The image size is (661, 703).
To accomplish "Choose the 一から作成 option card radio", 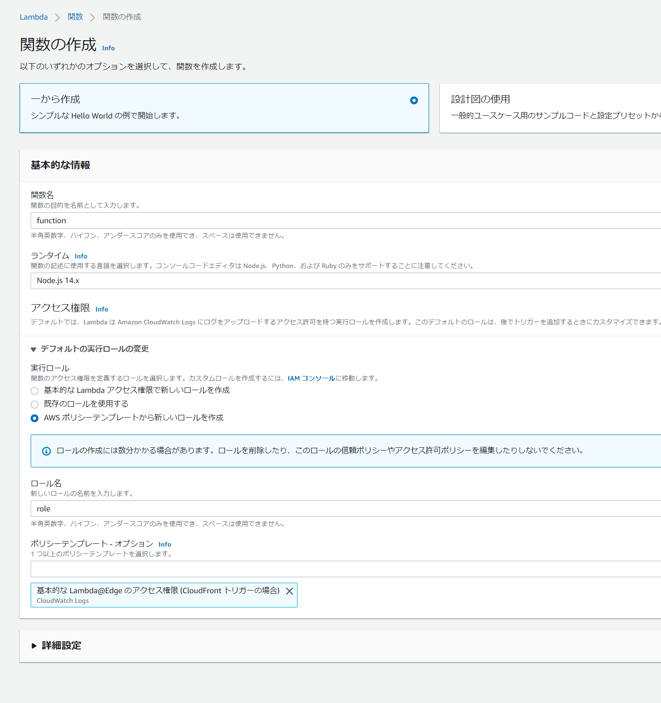I will (414, 101).
